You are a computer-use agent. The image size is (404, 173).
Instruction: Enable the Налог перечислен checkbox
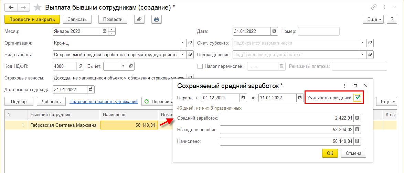coord(200,66)
